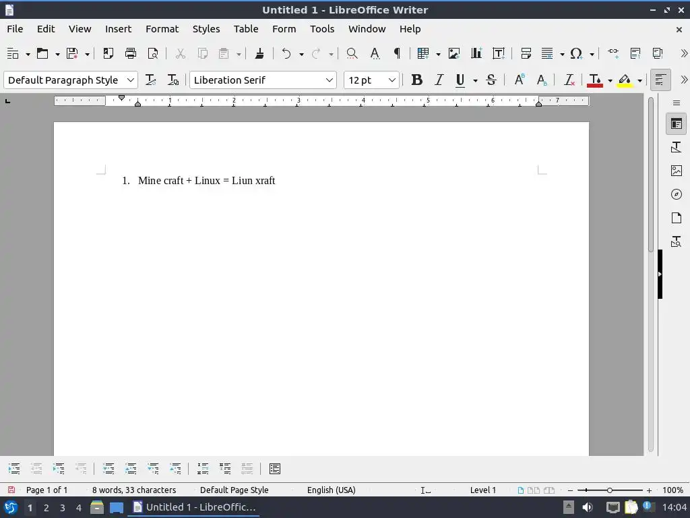Switch to workspace 2 in the taskbar
This screenshot has width=690, height=518.
[x=46, y=508]
